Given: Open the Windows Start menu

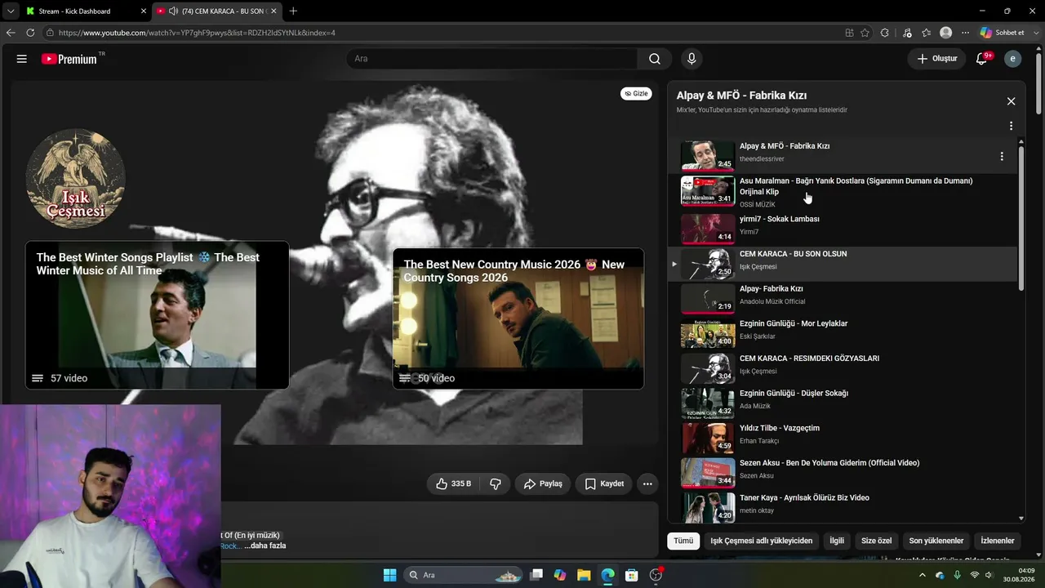Looking at the screenshot, I should click(389, 575).
